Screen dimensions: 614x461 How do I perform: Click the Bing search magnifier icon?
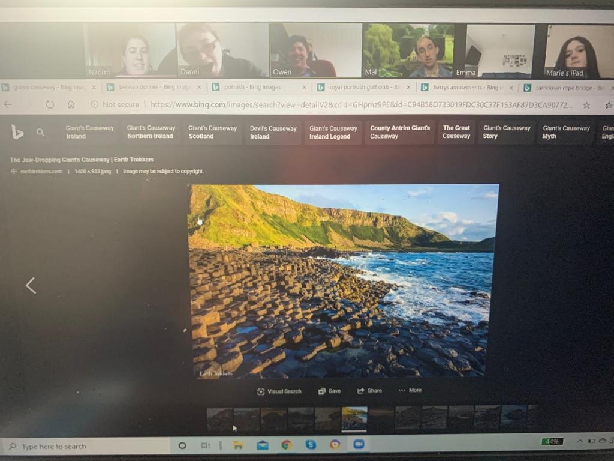40,133
